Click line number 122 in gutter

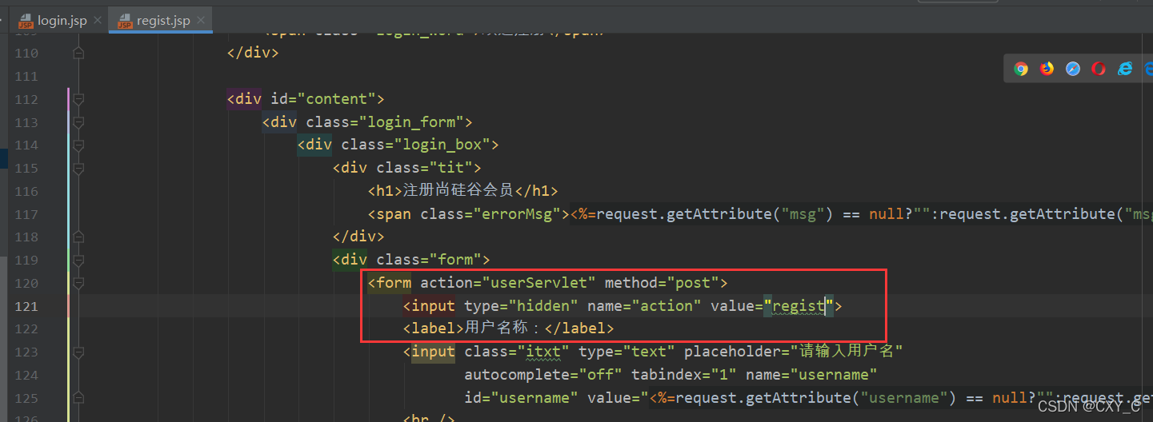point(26,328)
